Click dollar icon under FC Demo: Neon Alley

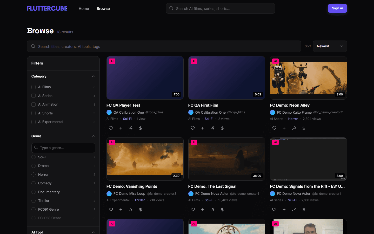(304, 128)
